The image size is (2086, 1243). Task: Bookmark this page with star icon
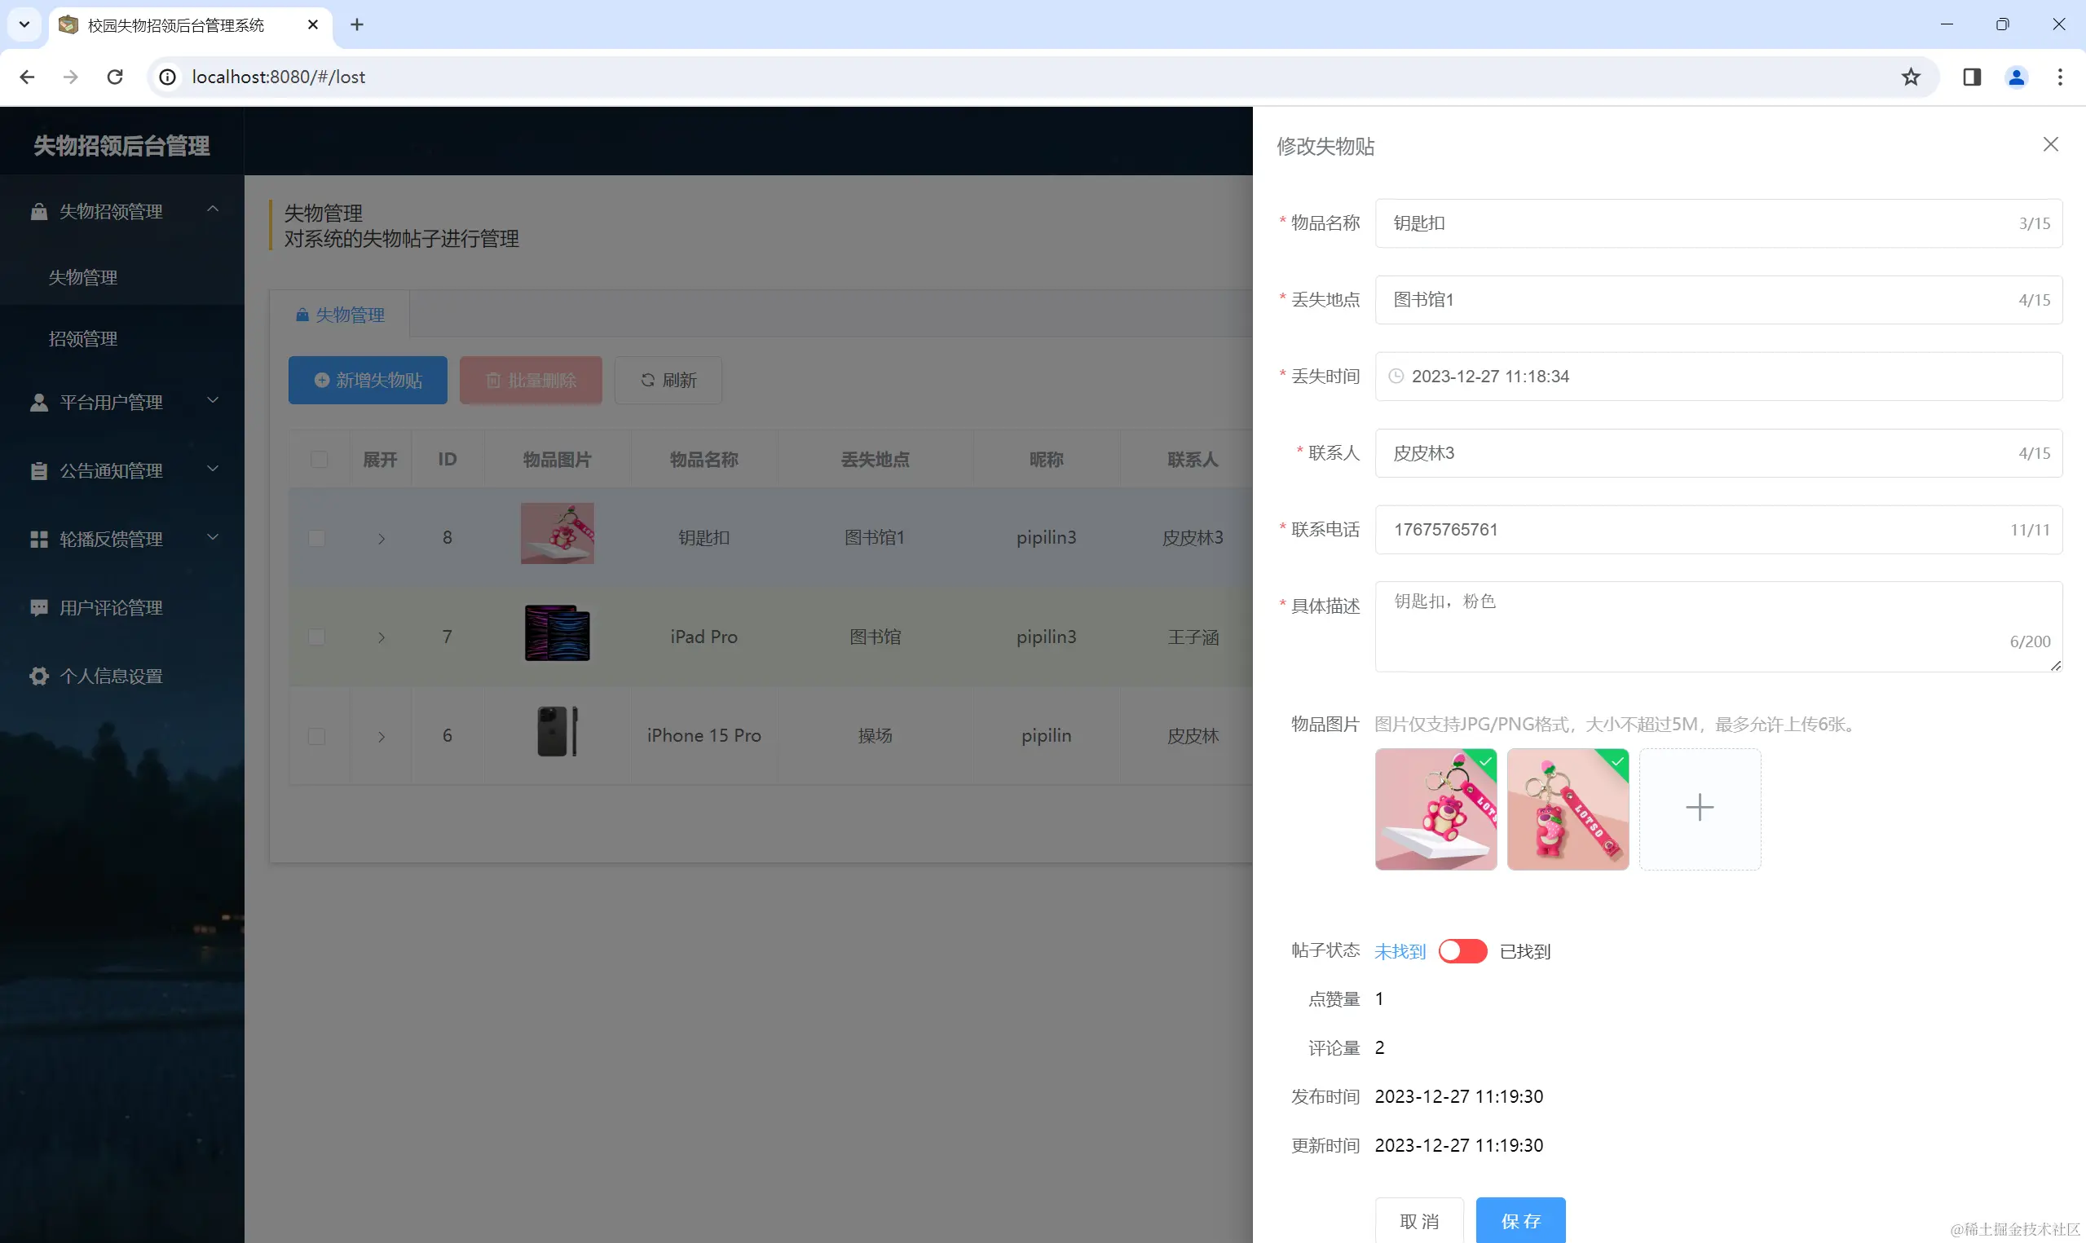[1910, 77]
